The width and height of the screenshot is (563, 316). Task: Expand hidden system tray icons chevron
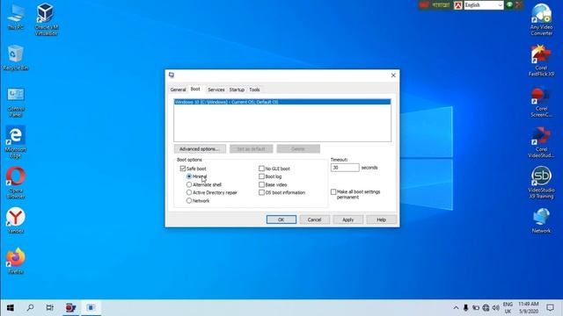[x=456, y=308]
